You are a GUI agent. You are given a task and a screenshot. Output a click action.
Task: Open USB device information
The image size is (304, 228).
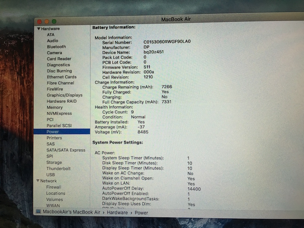click(51, 175)
